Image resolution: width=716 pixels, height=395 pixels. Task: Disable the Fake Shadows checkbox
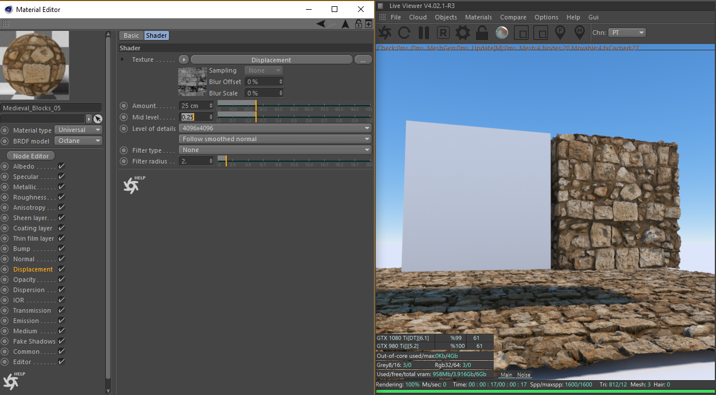[61, 341]
